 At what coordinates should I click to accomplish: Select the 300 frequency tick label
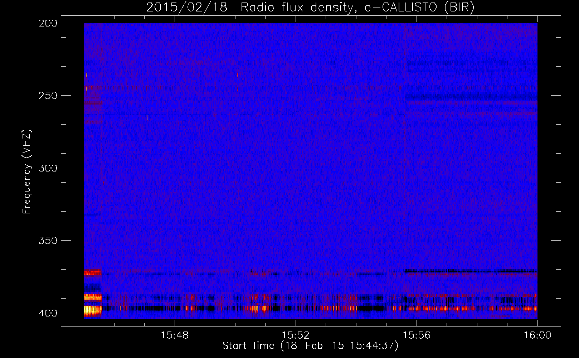[x=48, y=168]
